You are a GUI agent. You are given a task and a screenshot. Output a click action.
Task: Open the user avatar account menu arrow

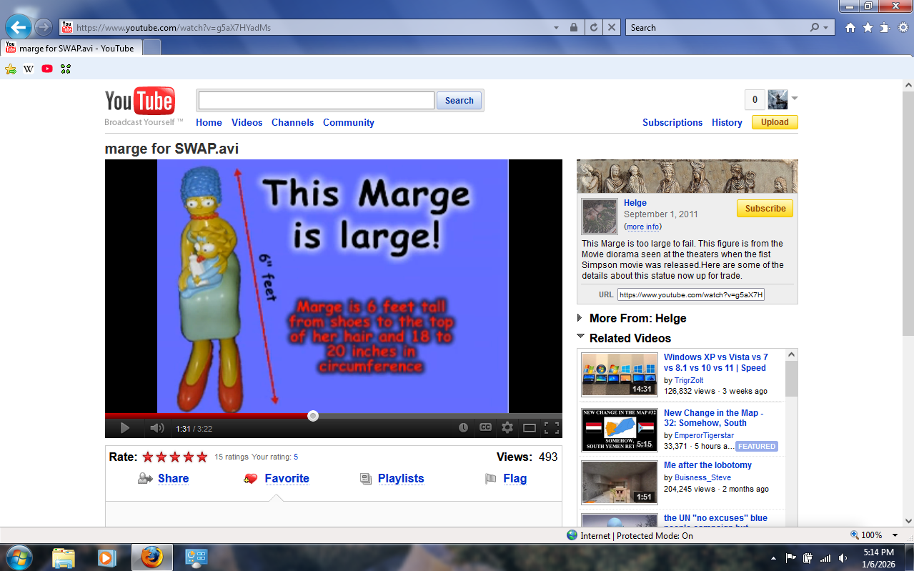coord(795,99)
